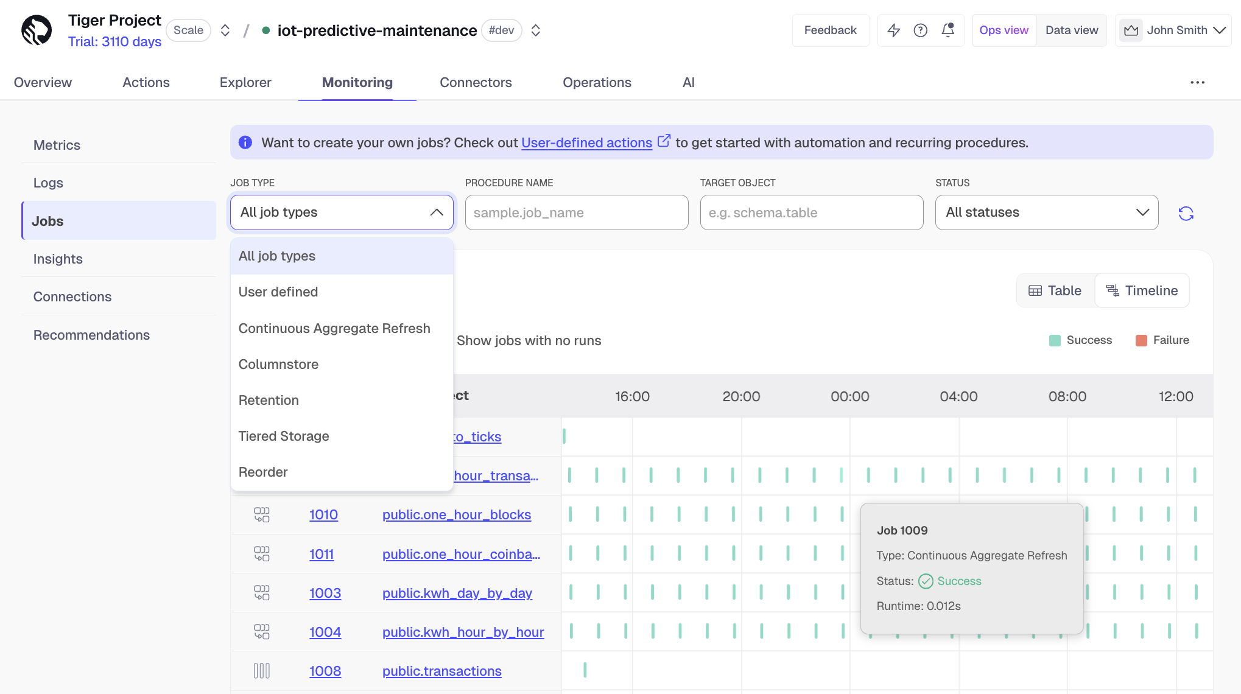
Task: Click columnstore icon for job 1008
Action: pos(261,671)
